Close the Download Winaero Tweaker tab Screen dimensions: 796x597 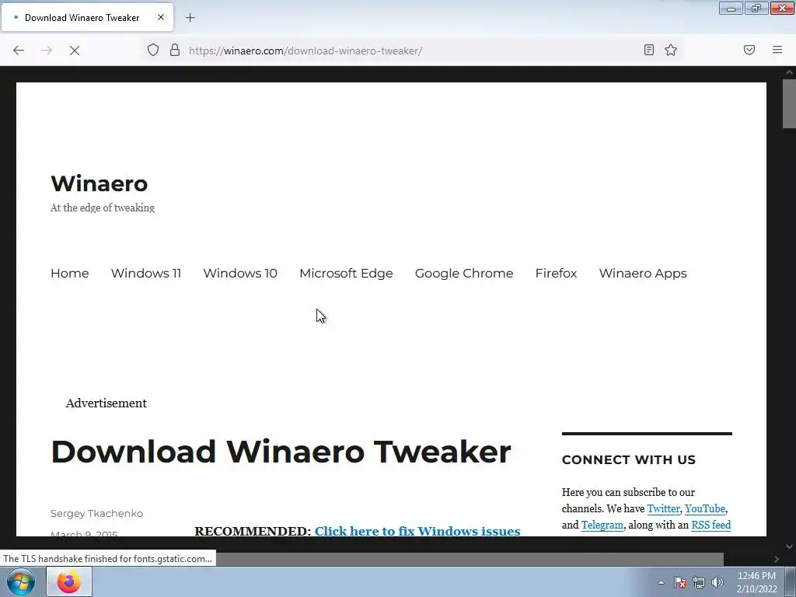click(x=161, y=17)
